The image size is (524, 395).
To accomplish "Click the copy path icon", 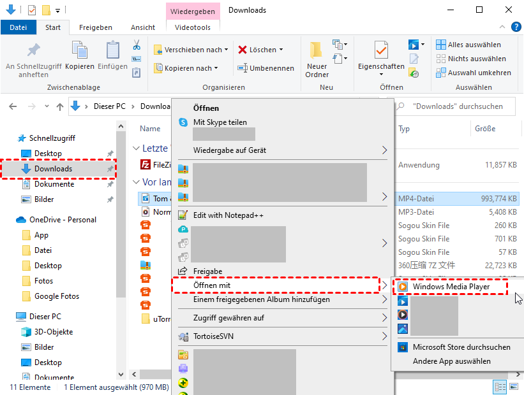I will coord(137,59).
